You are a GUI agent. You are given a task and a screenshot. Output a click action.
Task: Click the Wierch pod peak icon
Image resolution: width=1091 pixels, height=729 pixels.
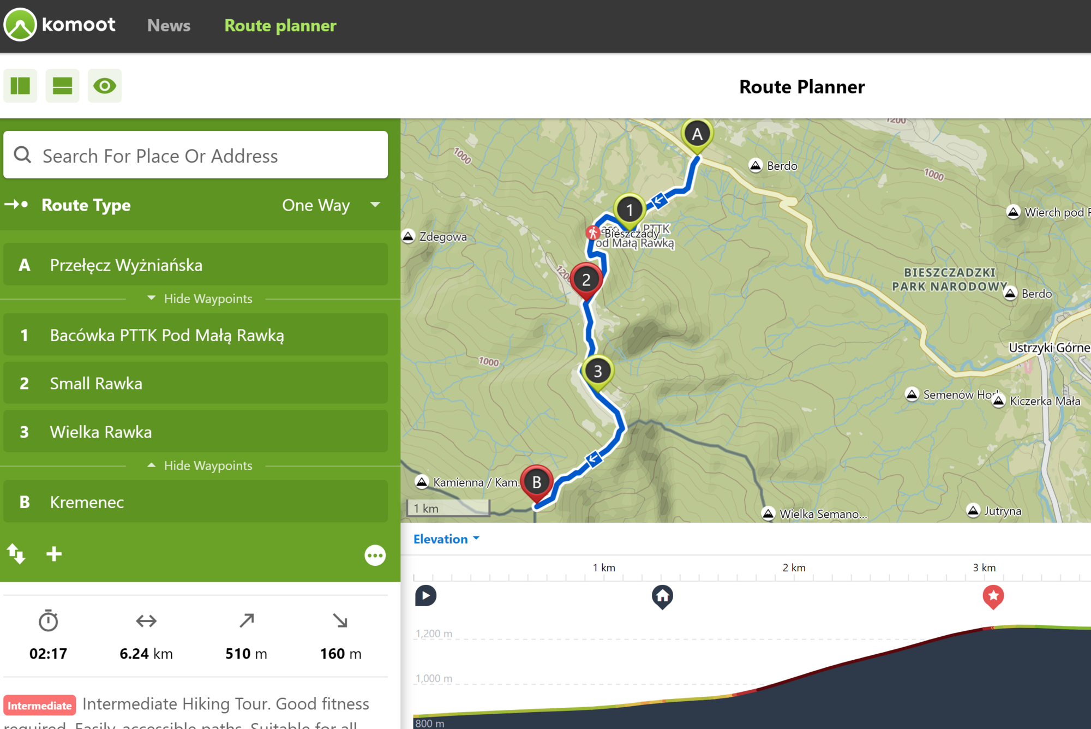(1013, 212)
